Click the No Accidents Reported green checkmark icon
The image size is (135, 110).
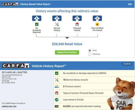pyautogui.click(x=37, y=24)
